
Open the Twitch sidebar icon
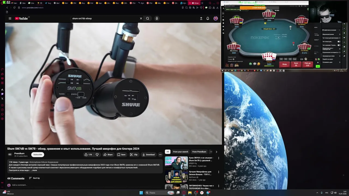tap(2, 94)
